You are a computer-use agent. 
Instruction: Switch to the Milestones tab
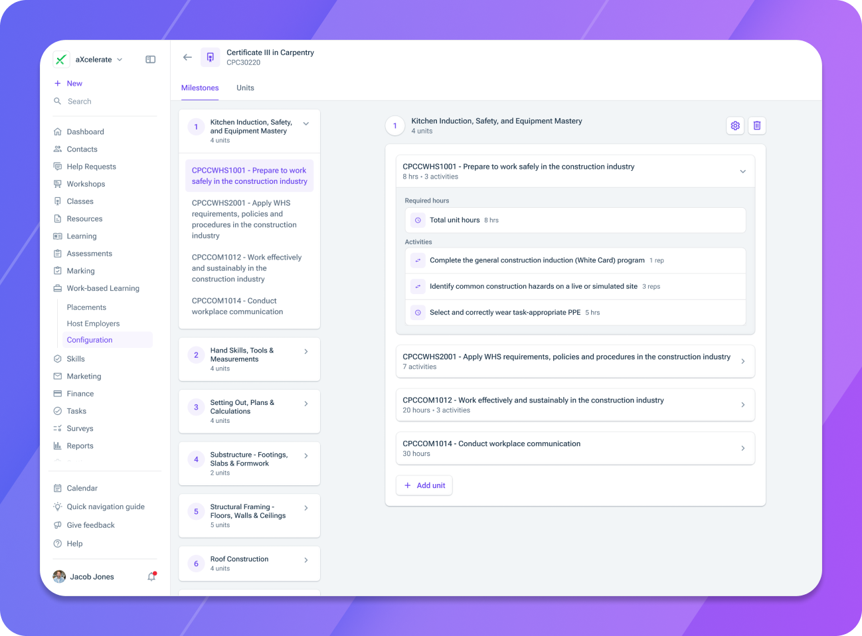coord(200,88)
